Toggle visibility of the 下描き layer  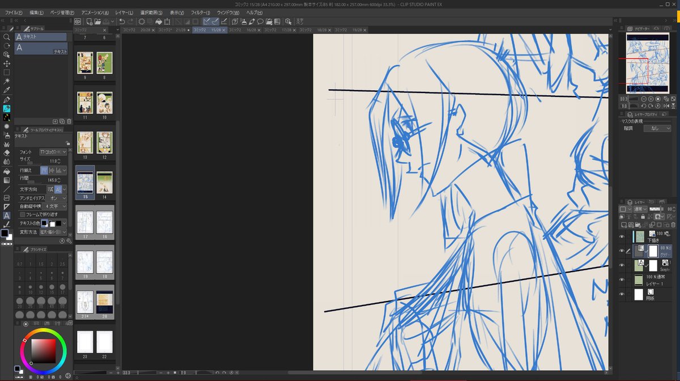622,236
